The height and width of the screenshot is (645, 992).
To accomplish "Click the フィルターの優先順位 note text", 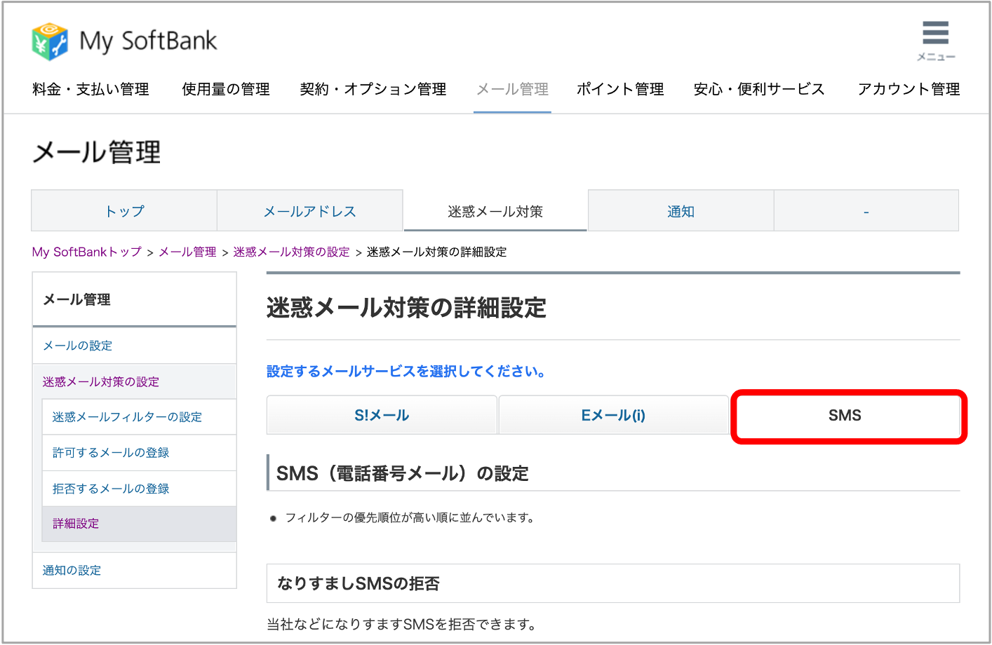I will [x=410, y=517].
